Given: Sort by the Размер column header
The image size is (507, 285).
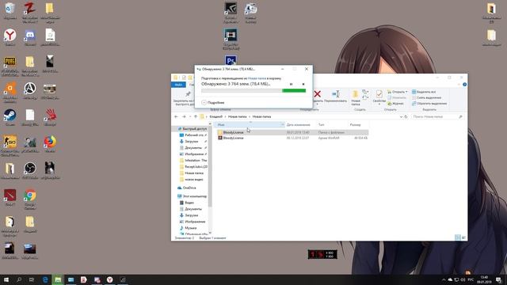Looking at the screenshot, I should coord(358,125).
